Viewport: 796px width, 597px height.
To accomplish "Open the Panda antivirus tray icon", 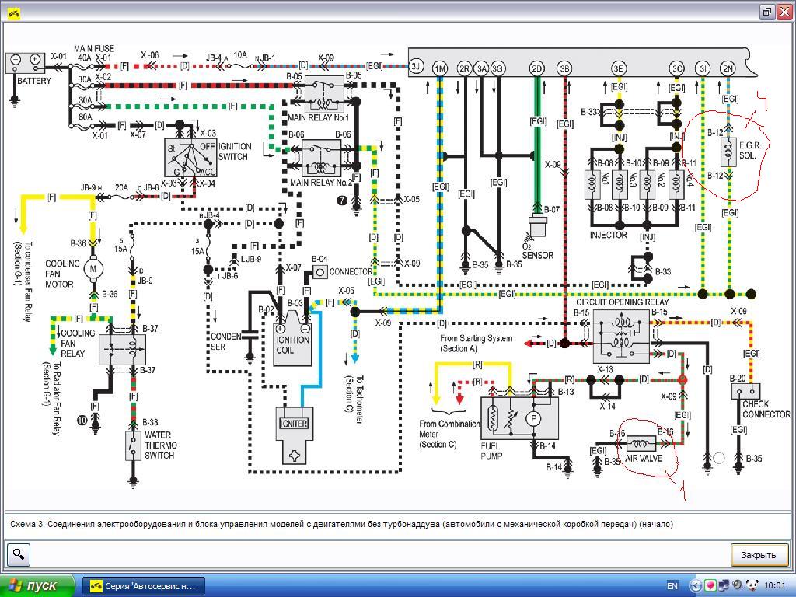I will 752,586.
